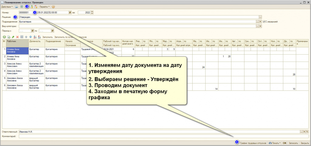Sort table ascending
311x146 pixels.
point(35,37)
